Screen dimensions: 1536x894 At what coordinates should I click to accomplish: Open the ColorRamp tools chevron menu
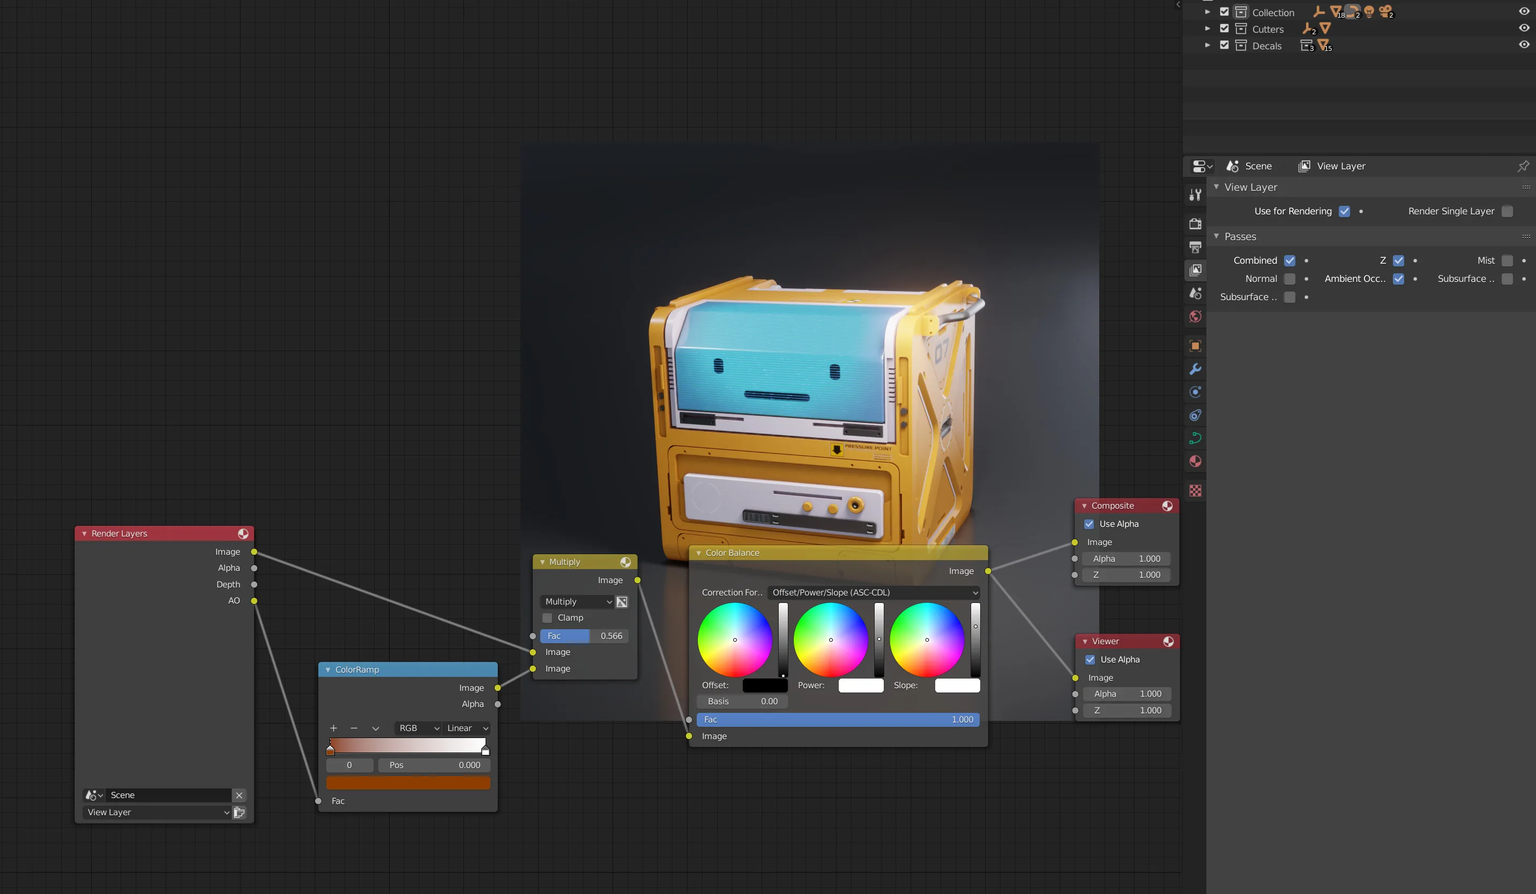click(x=376, y=728)
